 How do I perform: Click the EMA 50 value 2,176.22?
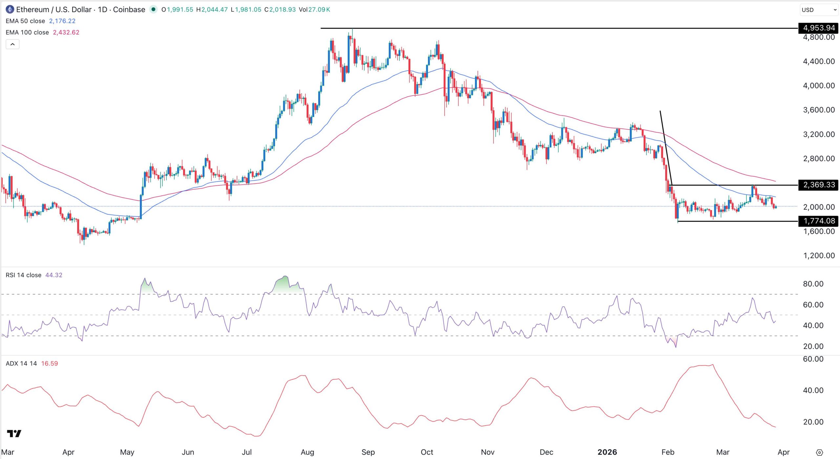(62, 21)
